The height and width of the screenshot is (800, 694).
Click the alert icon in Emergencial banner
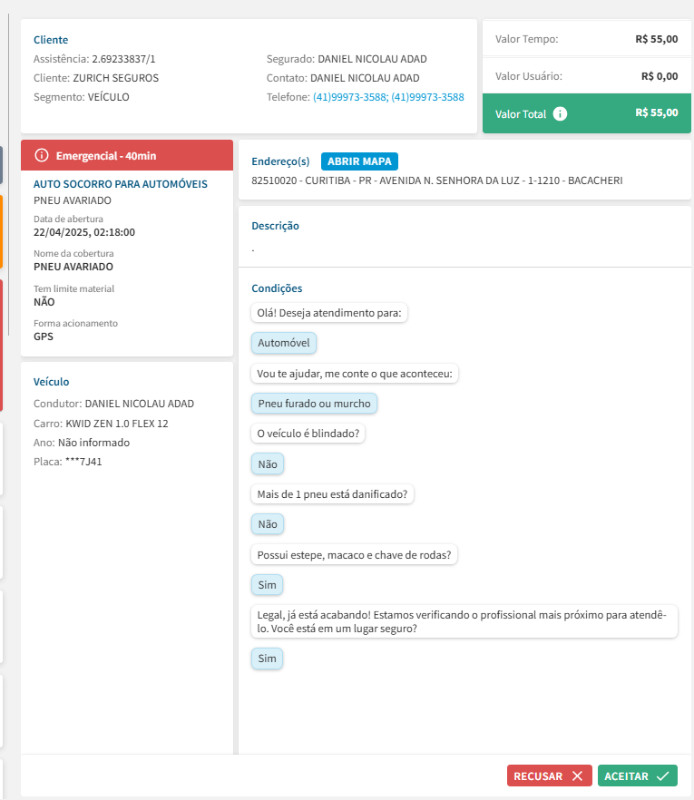pos(41,155)
